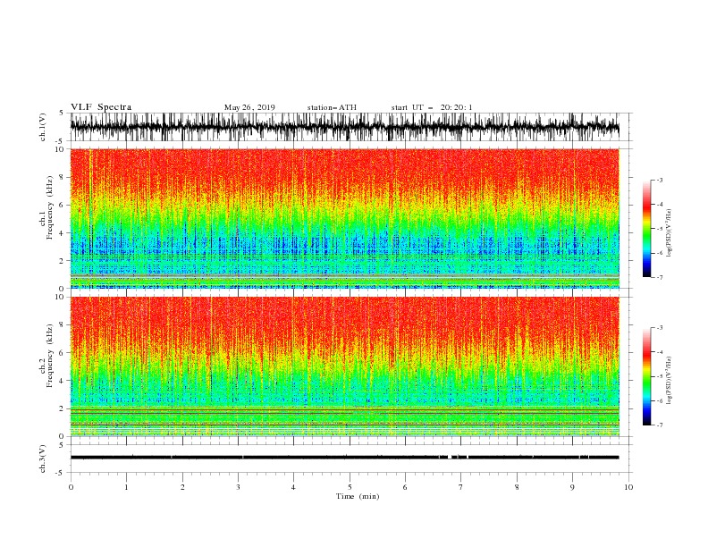Select the "May 26, 2019" date label
This screenshot has height=547, width=708.
249,107
